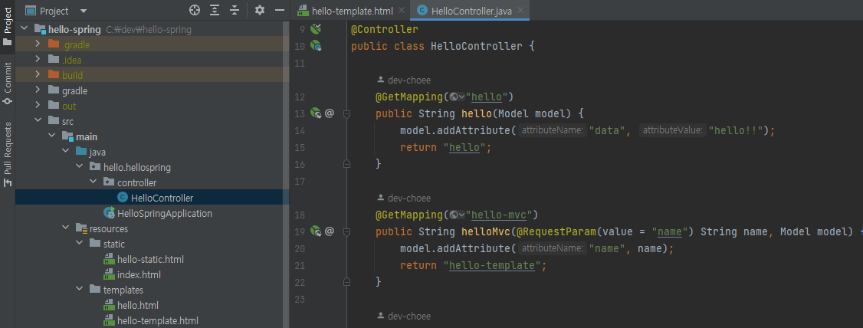Click the @ request mapping gutter icon on line 13
The height and width of the screenshot is (328, 863).
pos(329,113)
